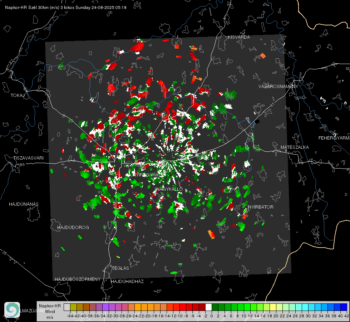This screenshot has height=322, width=350.
Task: Click the KISVÁRDA city label
Action: click(239, 37)
